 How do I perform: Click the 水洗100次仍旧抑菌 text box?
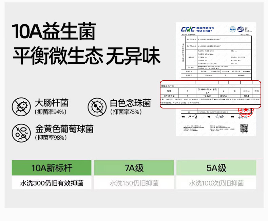[x=216, y=183]
